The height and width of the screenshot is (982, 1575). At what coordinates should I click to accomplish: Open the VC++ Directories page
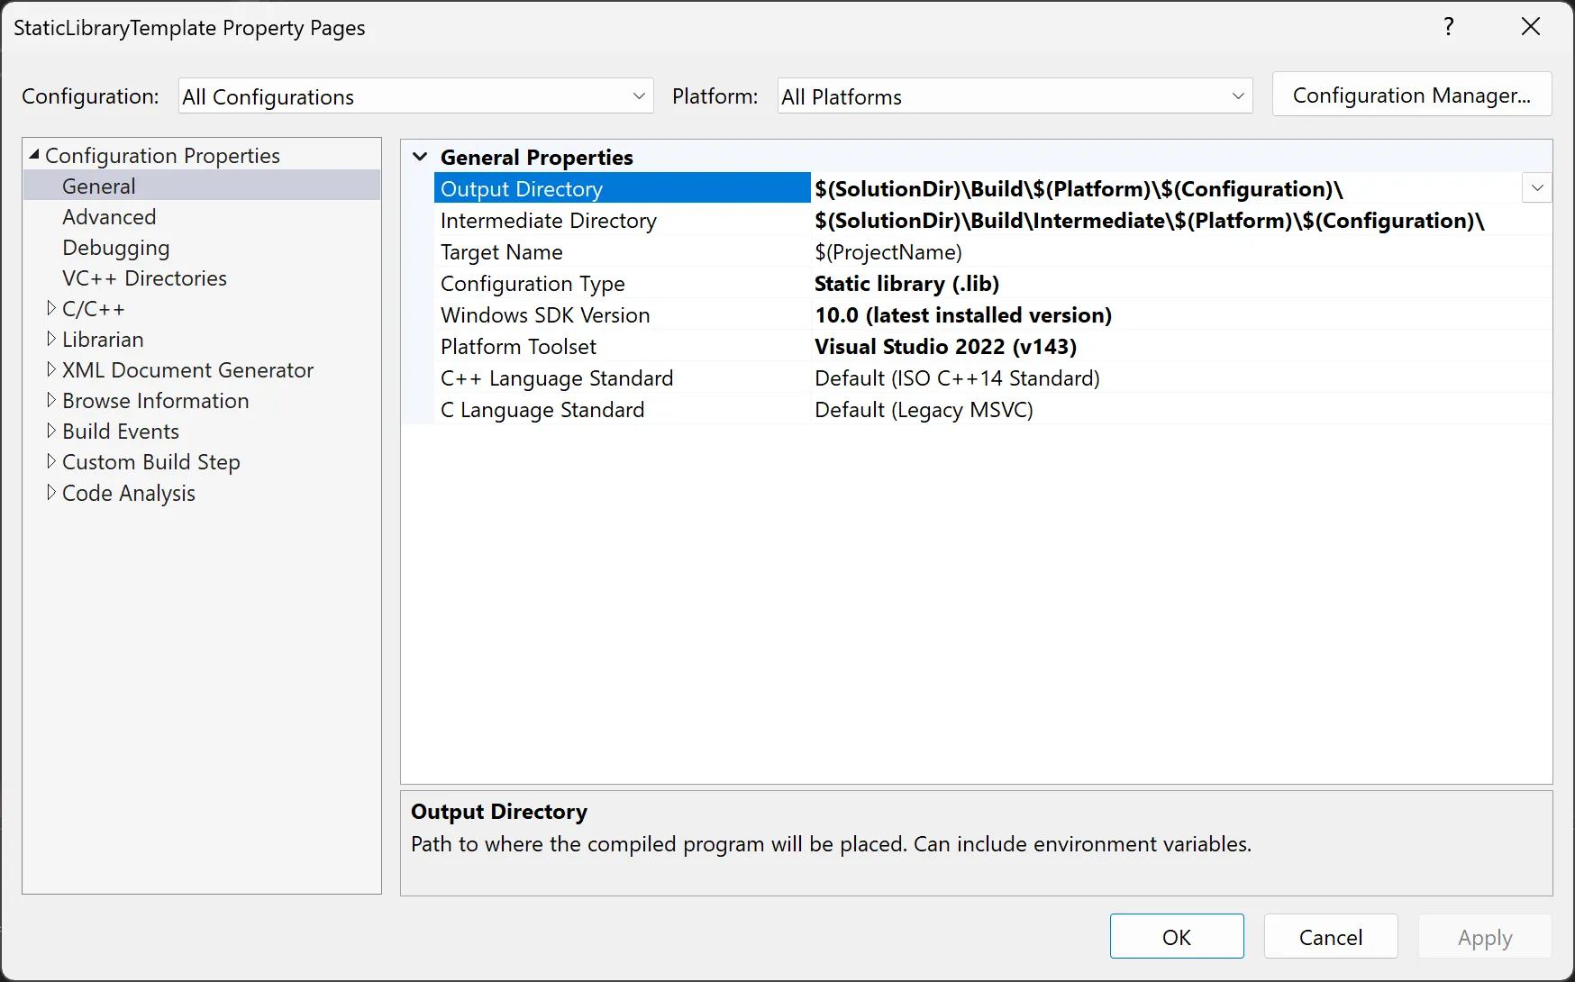click(x=144, y=278)
